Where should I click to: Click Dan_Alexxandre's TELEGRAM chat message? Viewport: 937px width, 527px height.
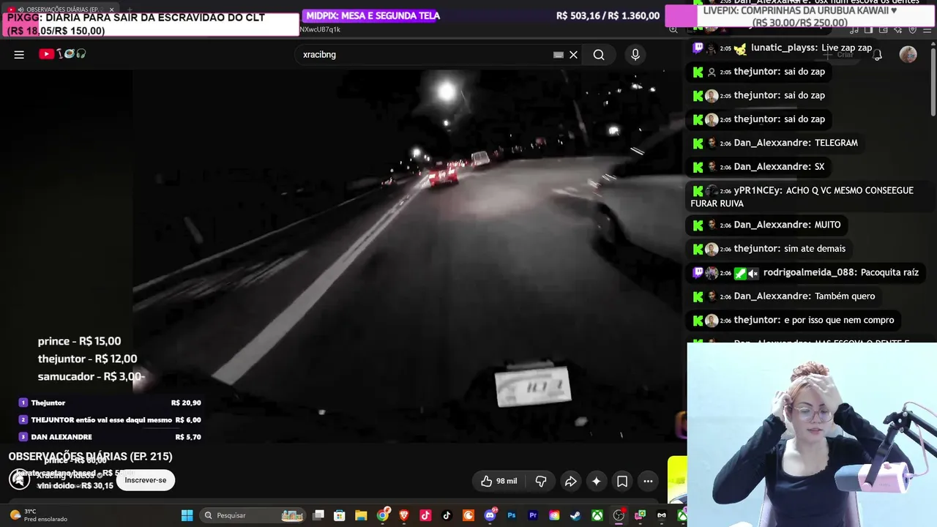click(x=776, y=143)
